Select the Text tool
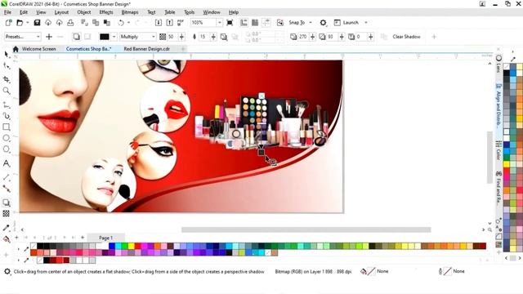 pyautogui.click(x=7, y=163)
